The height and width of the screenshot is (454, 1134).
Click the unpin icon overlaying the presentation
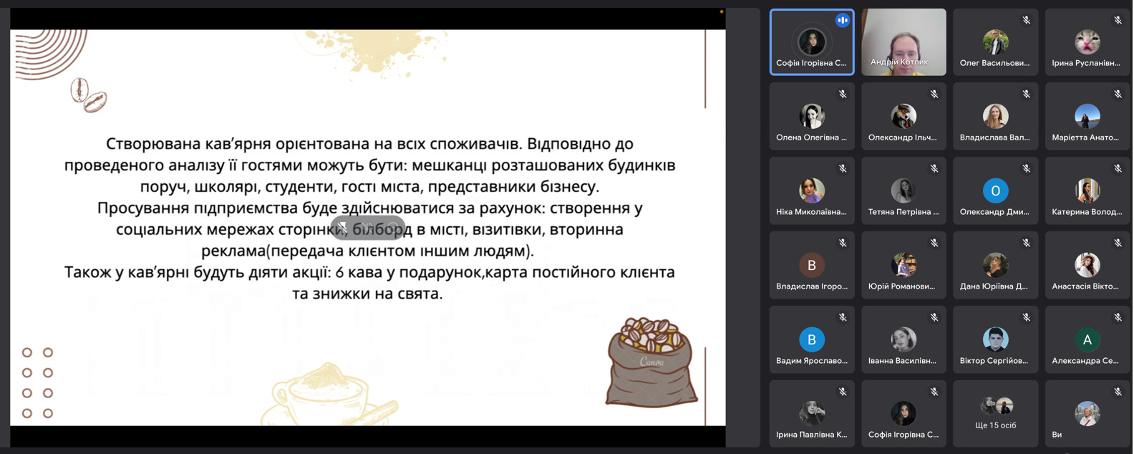pyautogui.click(x=343, y=228)
